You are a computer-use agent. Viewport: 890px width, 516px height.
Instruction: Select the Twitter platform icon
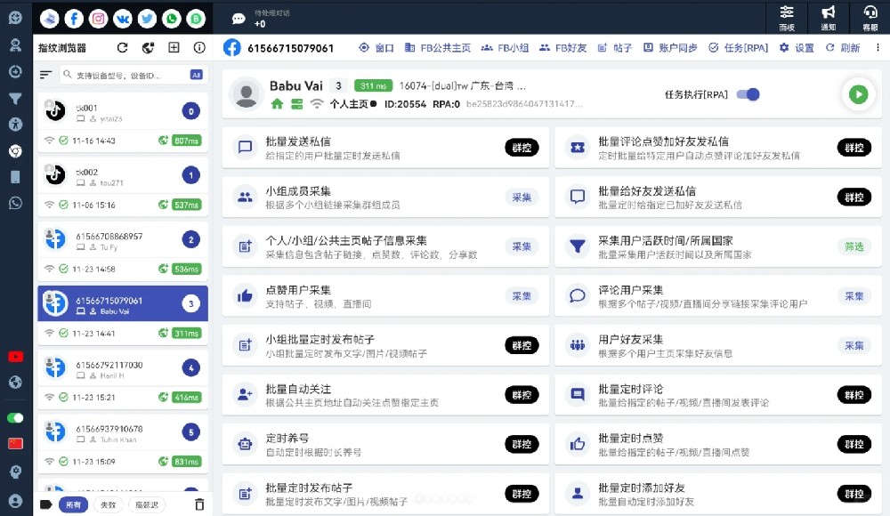pyautogui.click(x=147, y=19)
